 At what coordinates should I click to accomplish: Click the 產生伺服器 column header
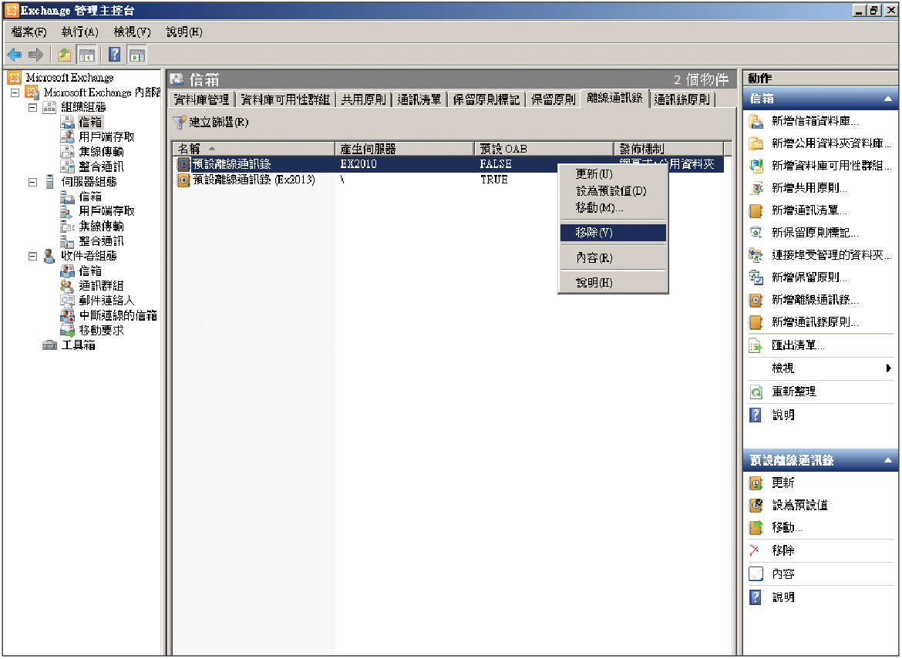tap(405, 149)
